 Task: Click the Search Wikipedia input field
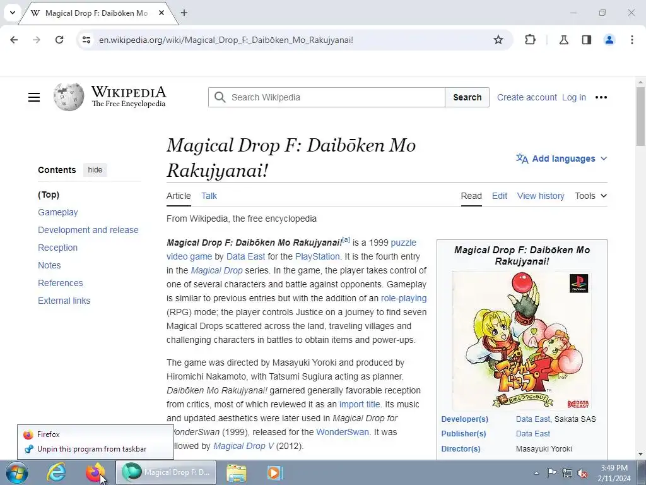click(x=327, y=97)
